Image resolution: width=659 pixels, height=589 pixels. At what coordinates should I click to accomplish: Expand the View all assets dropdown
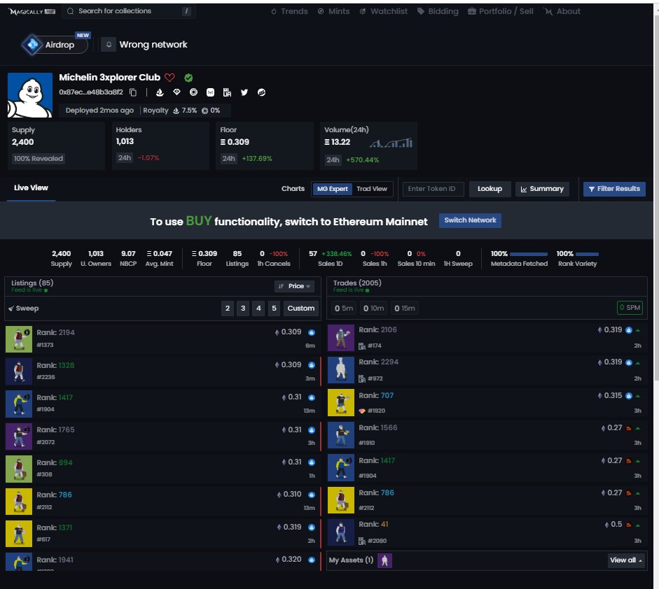click(626, 560)
